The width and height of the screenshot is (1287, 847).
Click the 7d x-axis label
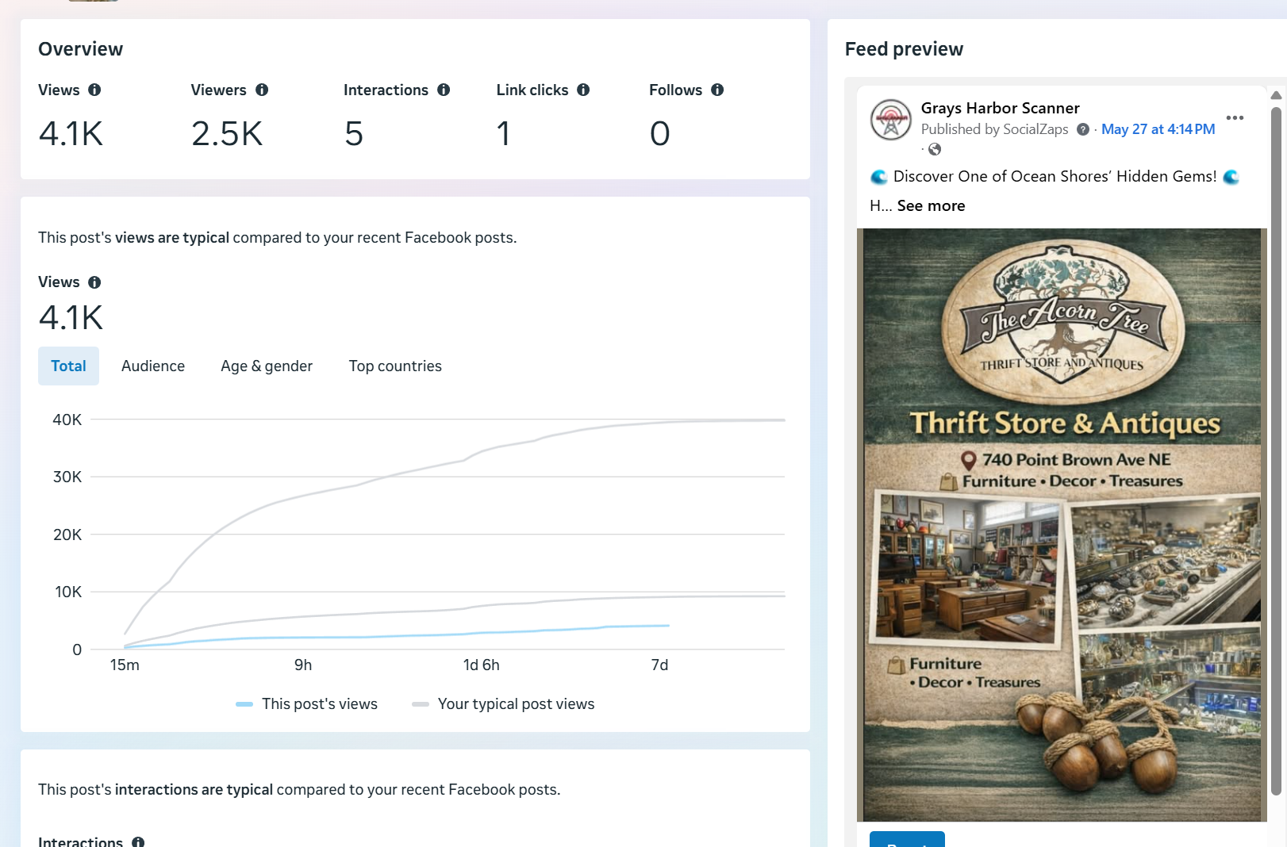[659, 665]
